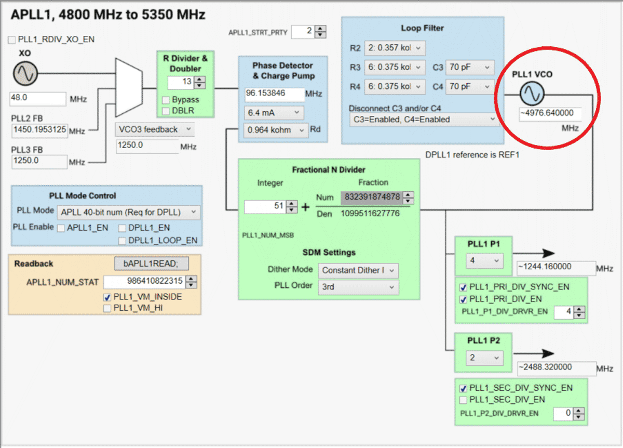Change the PLL Order from 3rd

click(x=358, y=287)
